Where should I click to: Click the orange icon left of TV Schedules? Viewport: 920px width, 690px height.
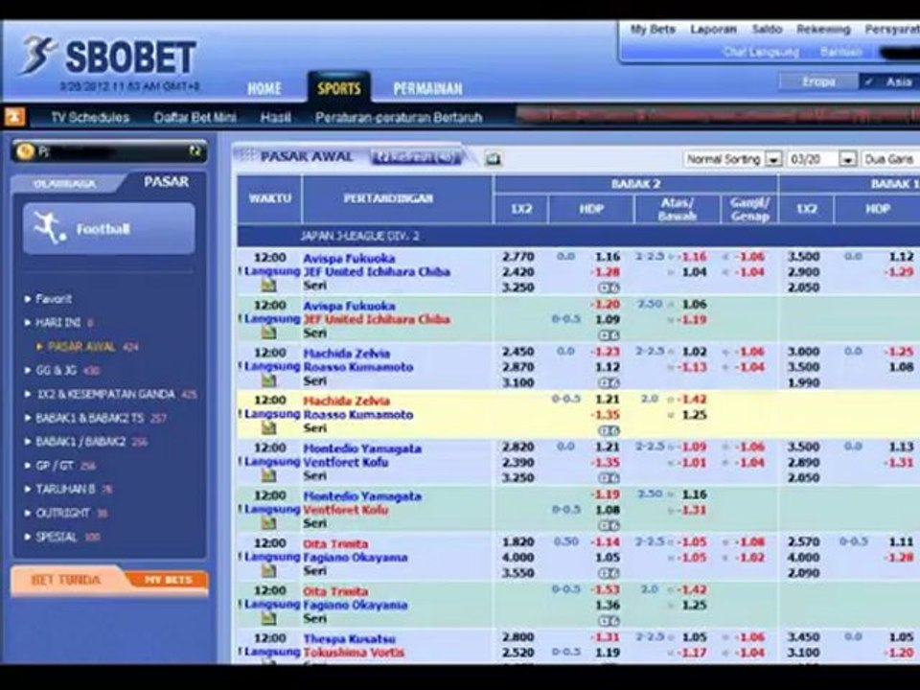[x=14, y=117]
